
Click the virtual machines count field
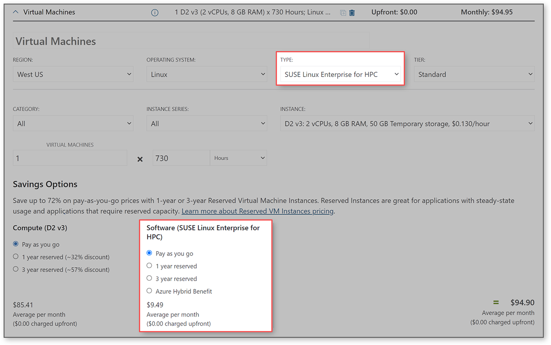coord(70,157)
